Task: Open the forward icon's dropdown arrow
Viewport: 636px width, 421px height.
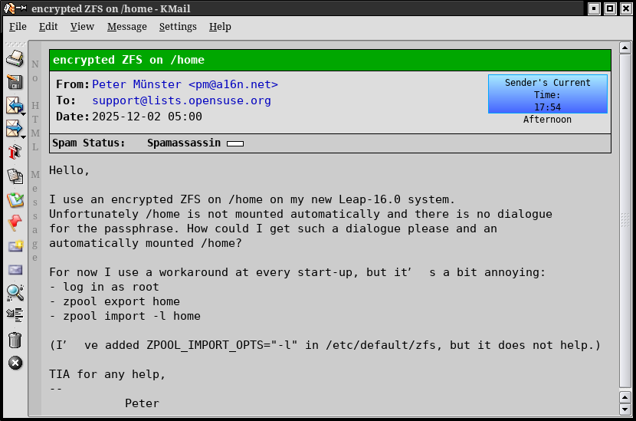Action: click(x=24, y=137)
